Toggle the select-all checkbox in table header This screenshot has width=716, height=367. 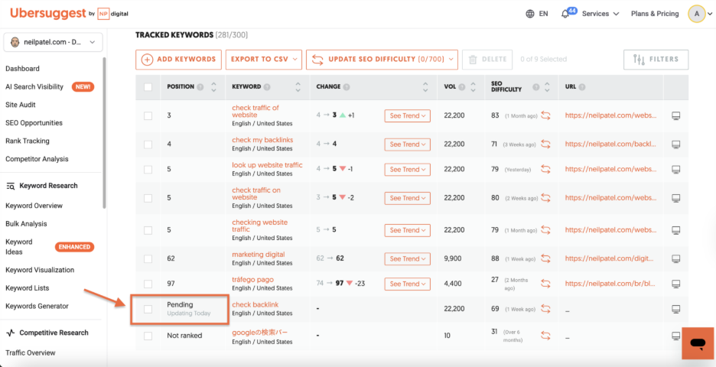(x=148, y=86)
